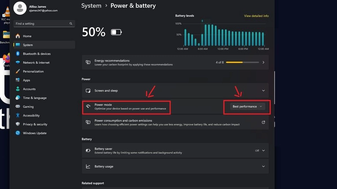Click the Network & internet wifi icon

(18, 62)
